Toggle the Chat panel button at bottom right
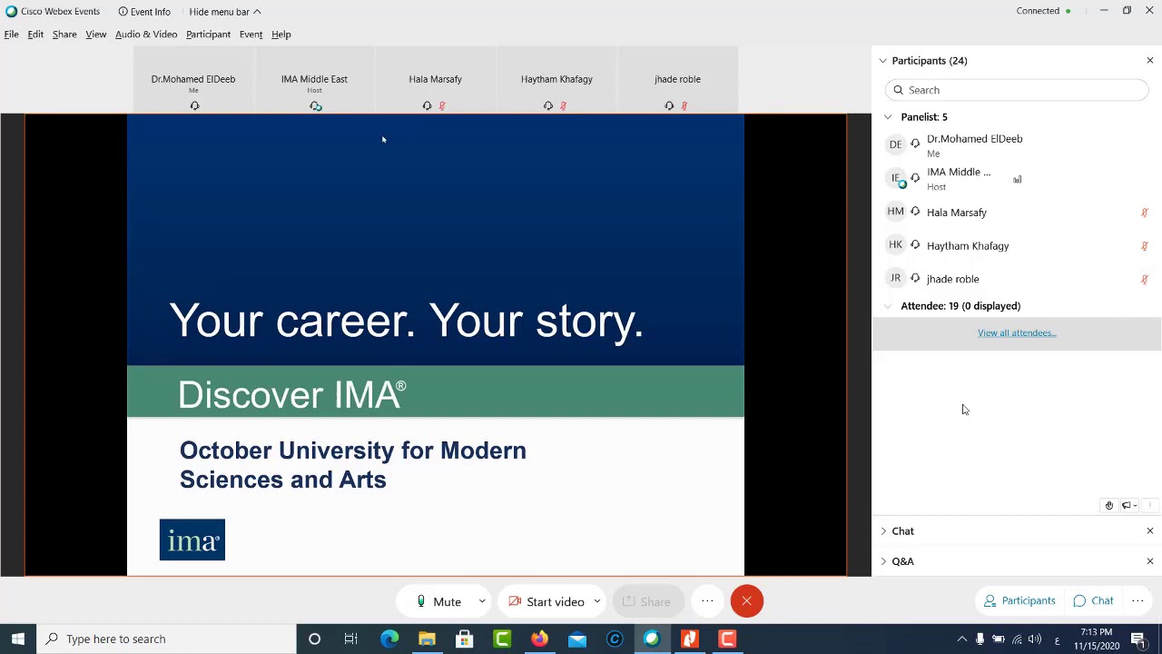The height and width of the screenshot is (654, 1162). (x=1093, y=600)
